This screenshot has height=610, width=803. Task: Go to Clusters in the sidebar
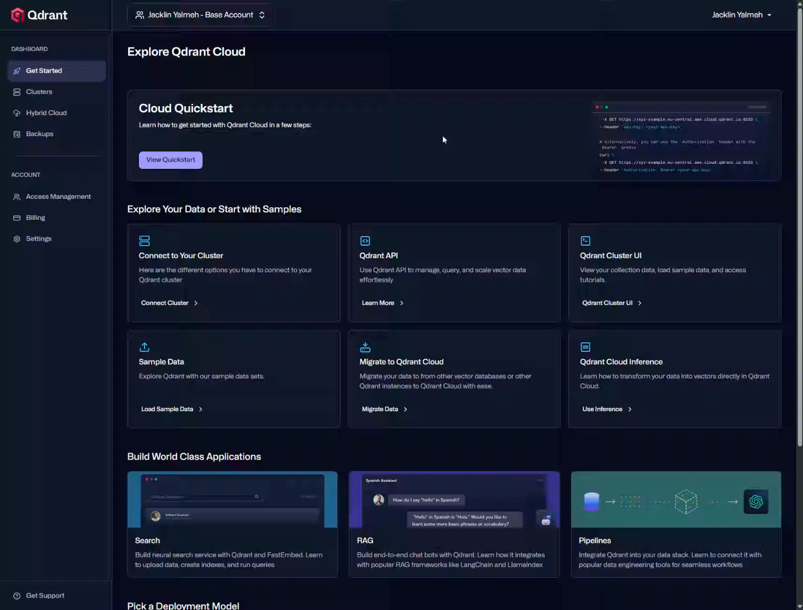click(56, 92)
